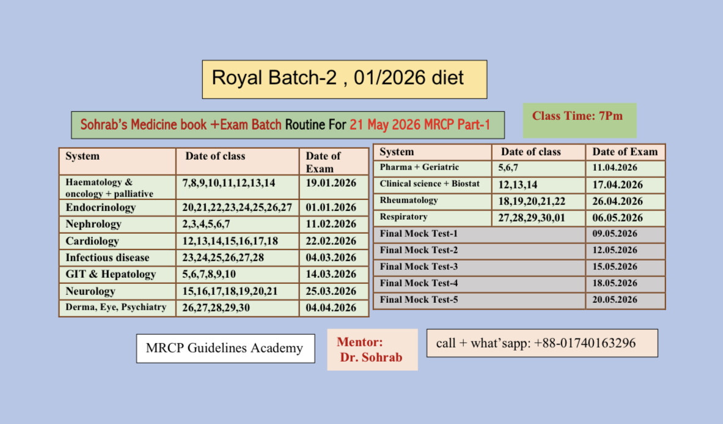The width and height of the screenshot is (723, 424).
Task: Select the Mentor Dr. Sohrab box
Action: coord(372,350)
